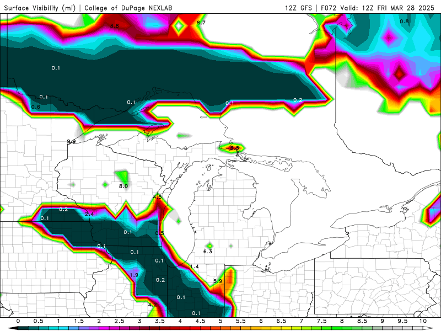
Task: Click the color scale tick label "6"
Action: pyautogui.click(x=261, y=321)
